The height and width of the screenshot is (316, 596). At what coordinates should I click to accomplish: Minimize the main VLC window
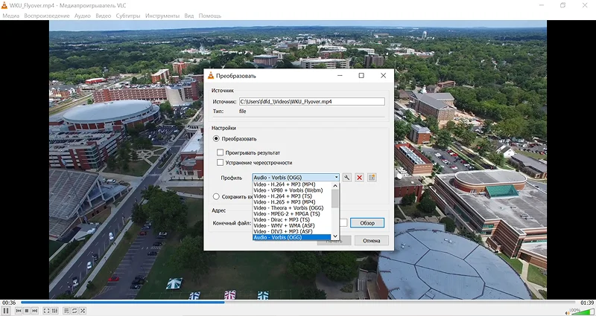(542, 5)
